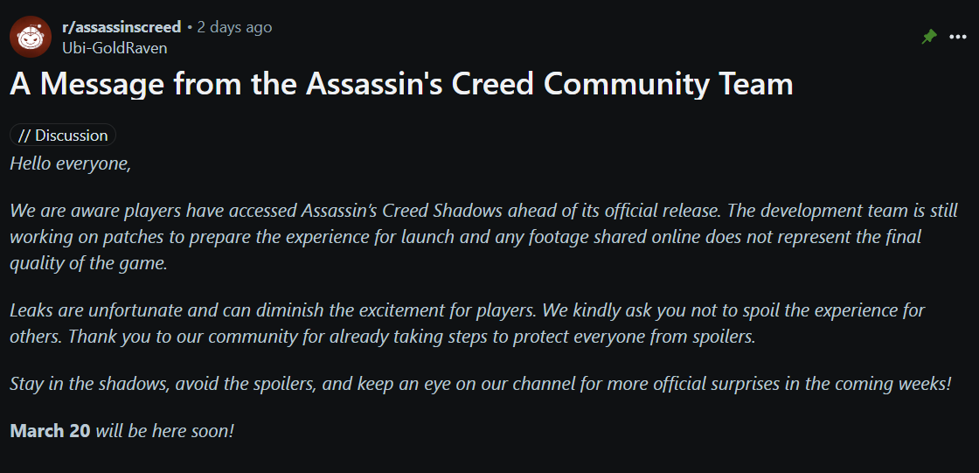
Task: Open the post title 'A Message from the Assassin's Creed Community Team'
Action: click(401, 85)
